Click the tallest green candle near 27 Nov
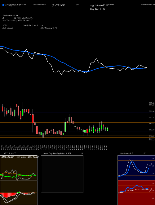The height and width of the screenshot is (205, 155). point(65,127)
